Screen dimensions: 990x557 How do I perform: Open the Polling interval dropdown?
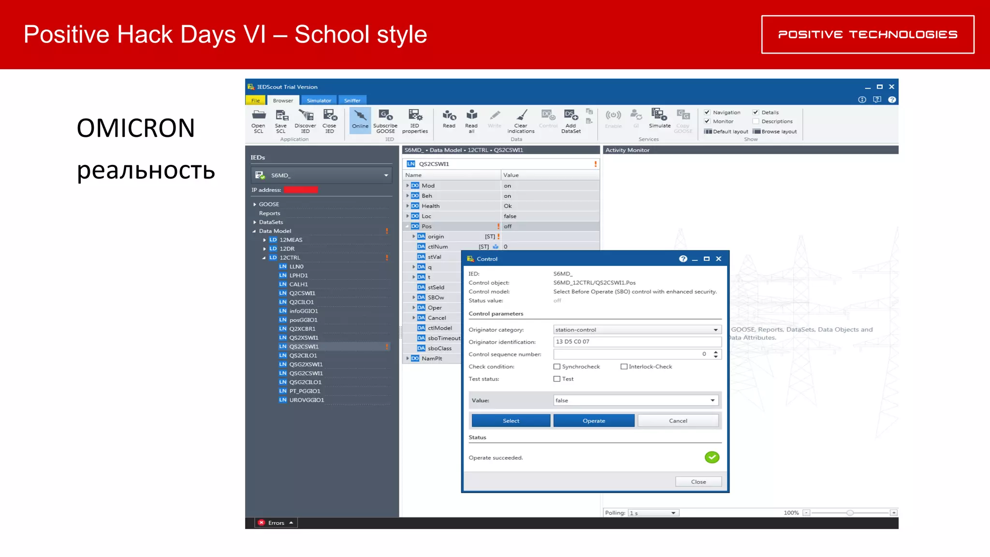[654, 513]
